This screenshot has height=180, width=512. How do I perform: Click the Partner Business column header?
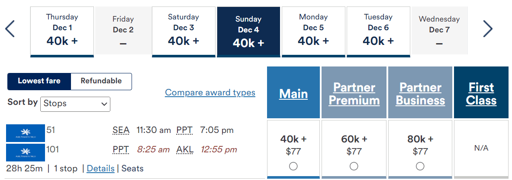pos(420,94)
